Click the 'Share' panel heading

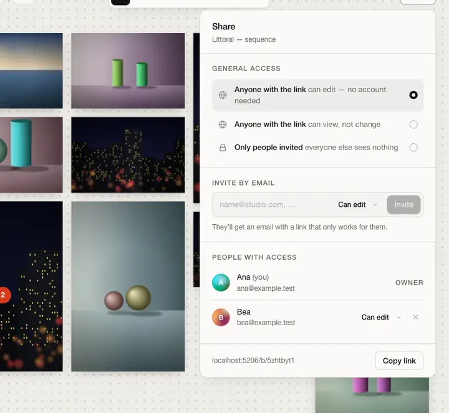[224, 27]
